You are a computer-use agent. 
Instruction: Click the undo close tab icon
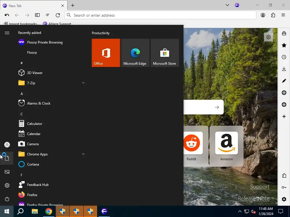coord(7,15)
